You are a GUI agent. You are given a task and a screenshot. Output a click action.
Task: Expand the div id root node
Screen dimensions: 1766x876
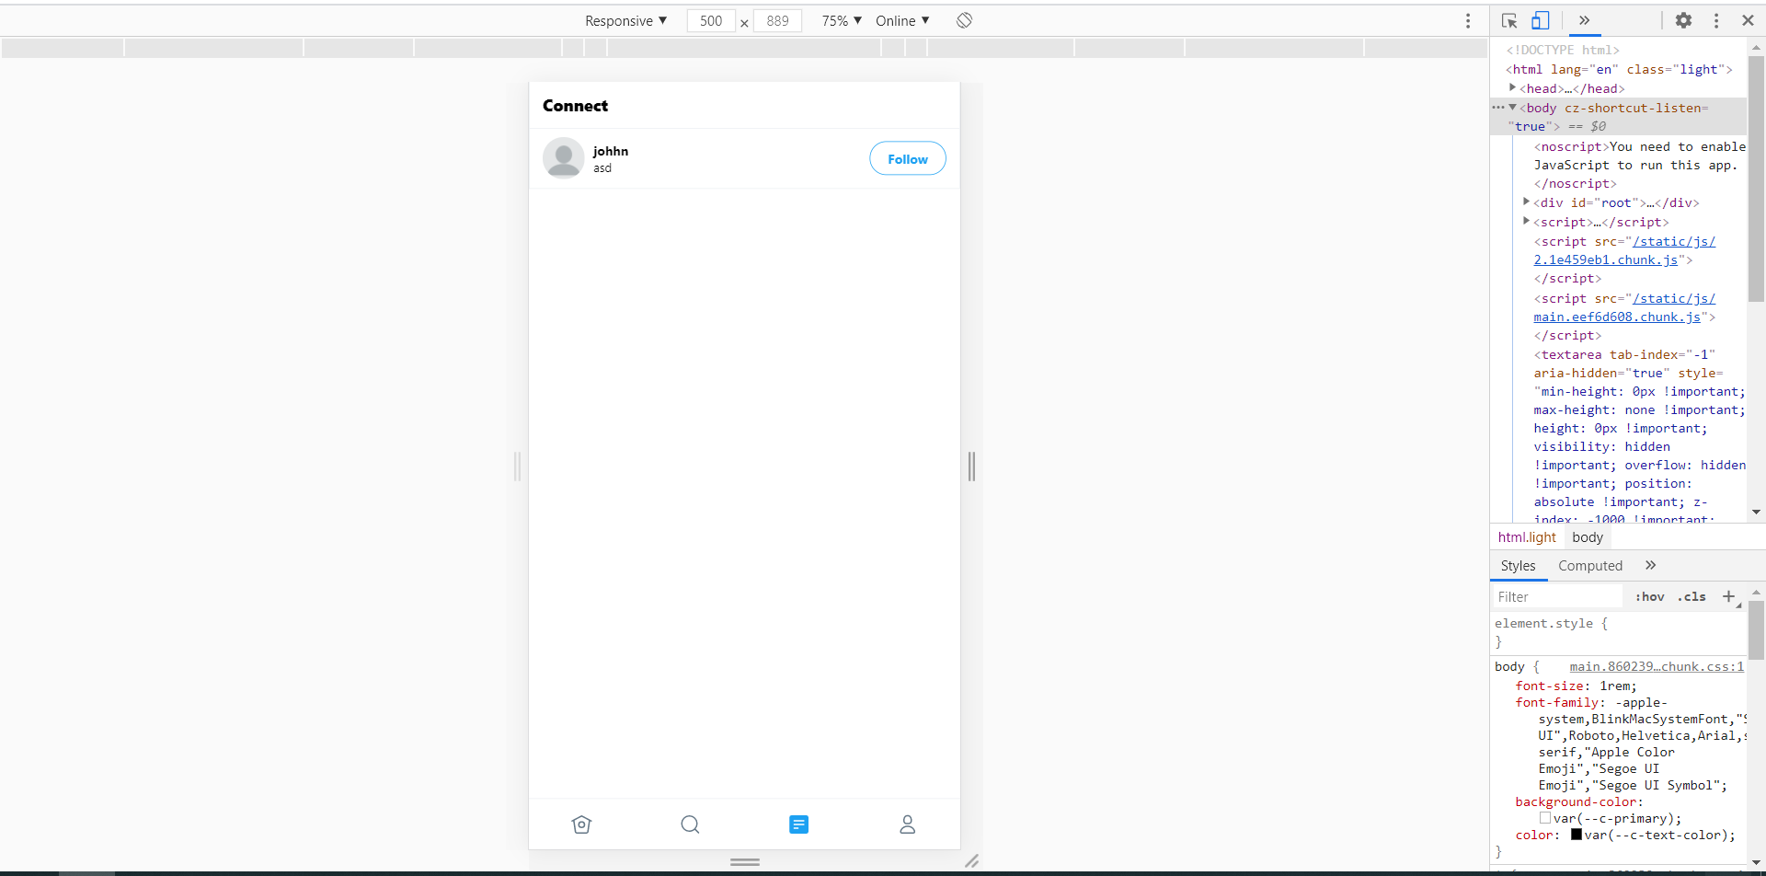[x=1526, y=202]
